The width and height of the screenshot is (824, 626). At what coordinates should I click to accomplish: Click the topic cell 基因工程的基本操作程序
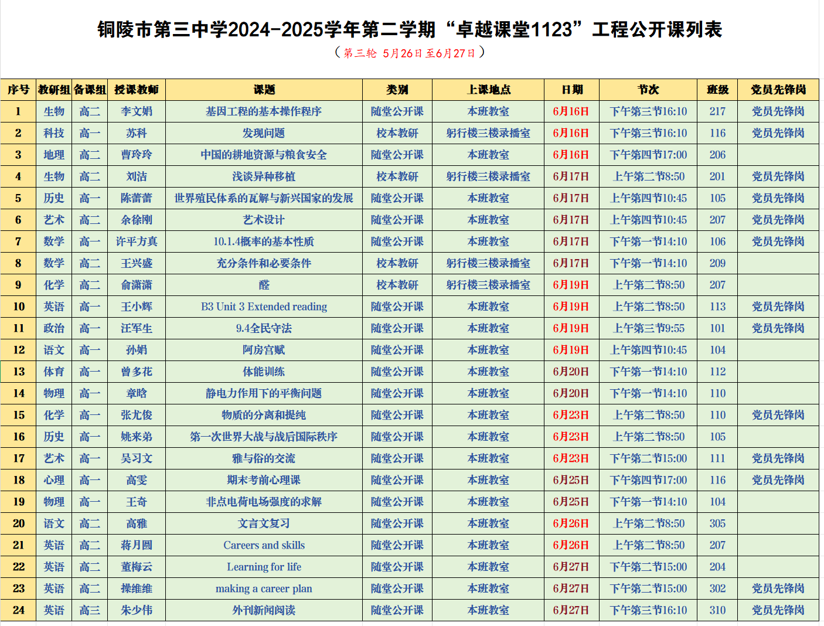[264, 111]
